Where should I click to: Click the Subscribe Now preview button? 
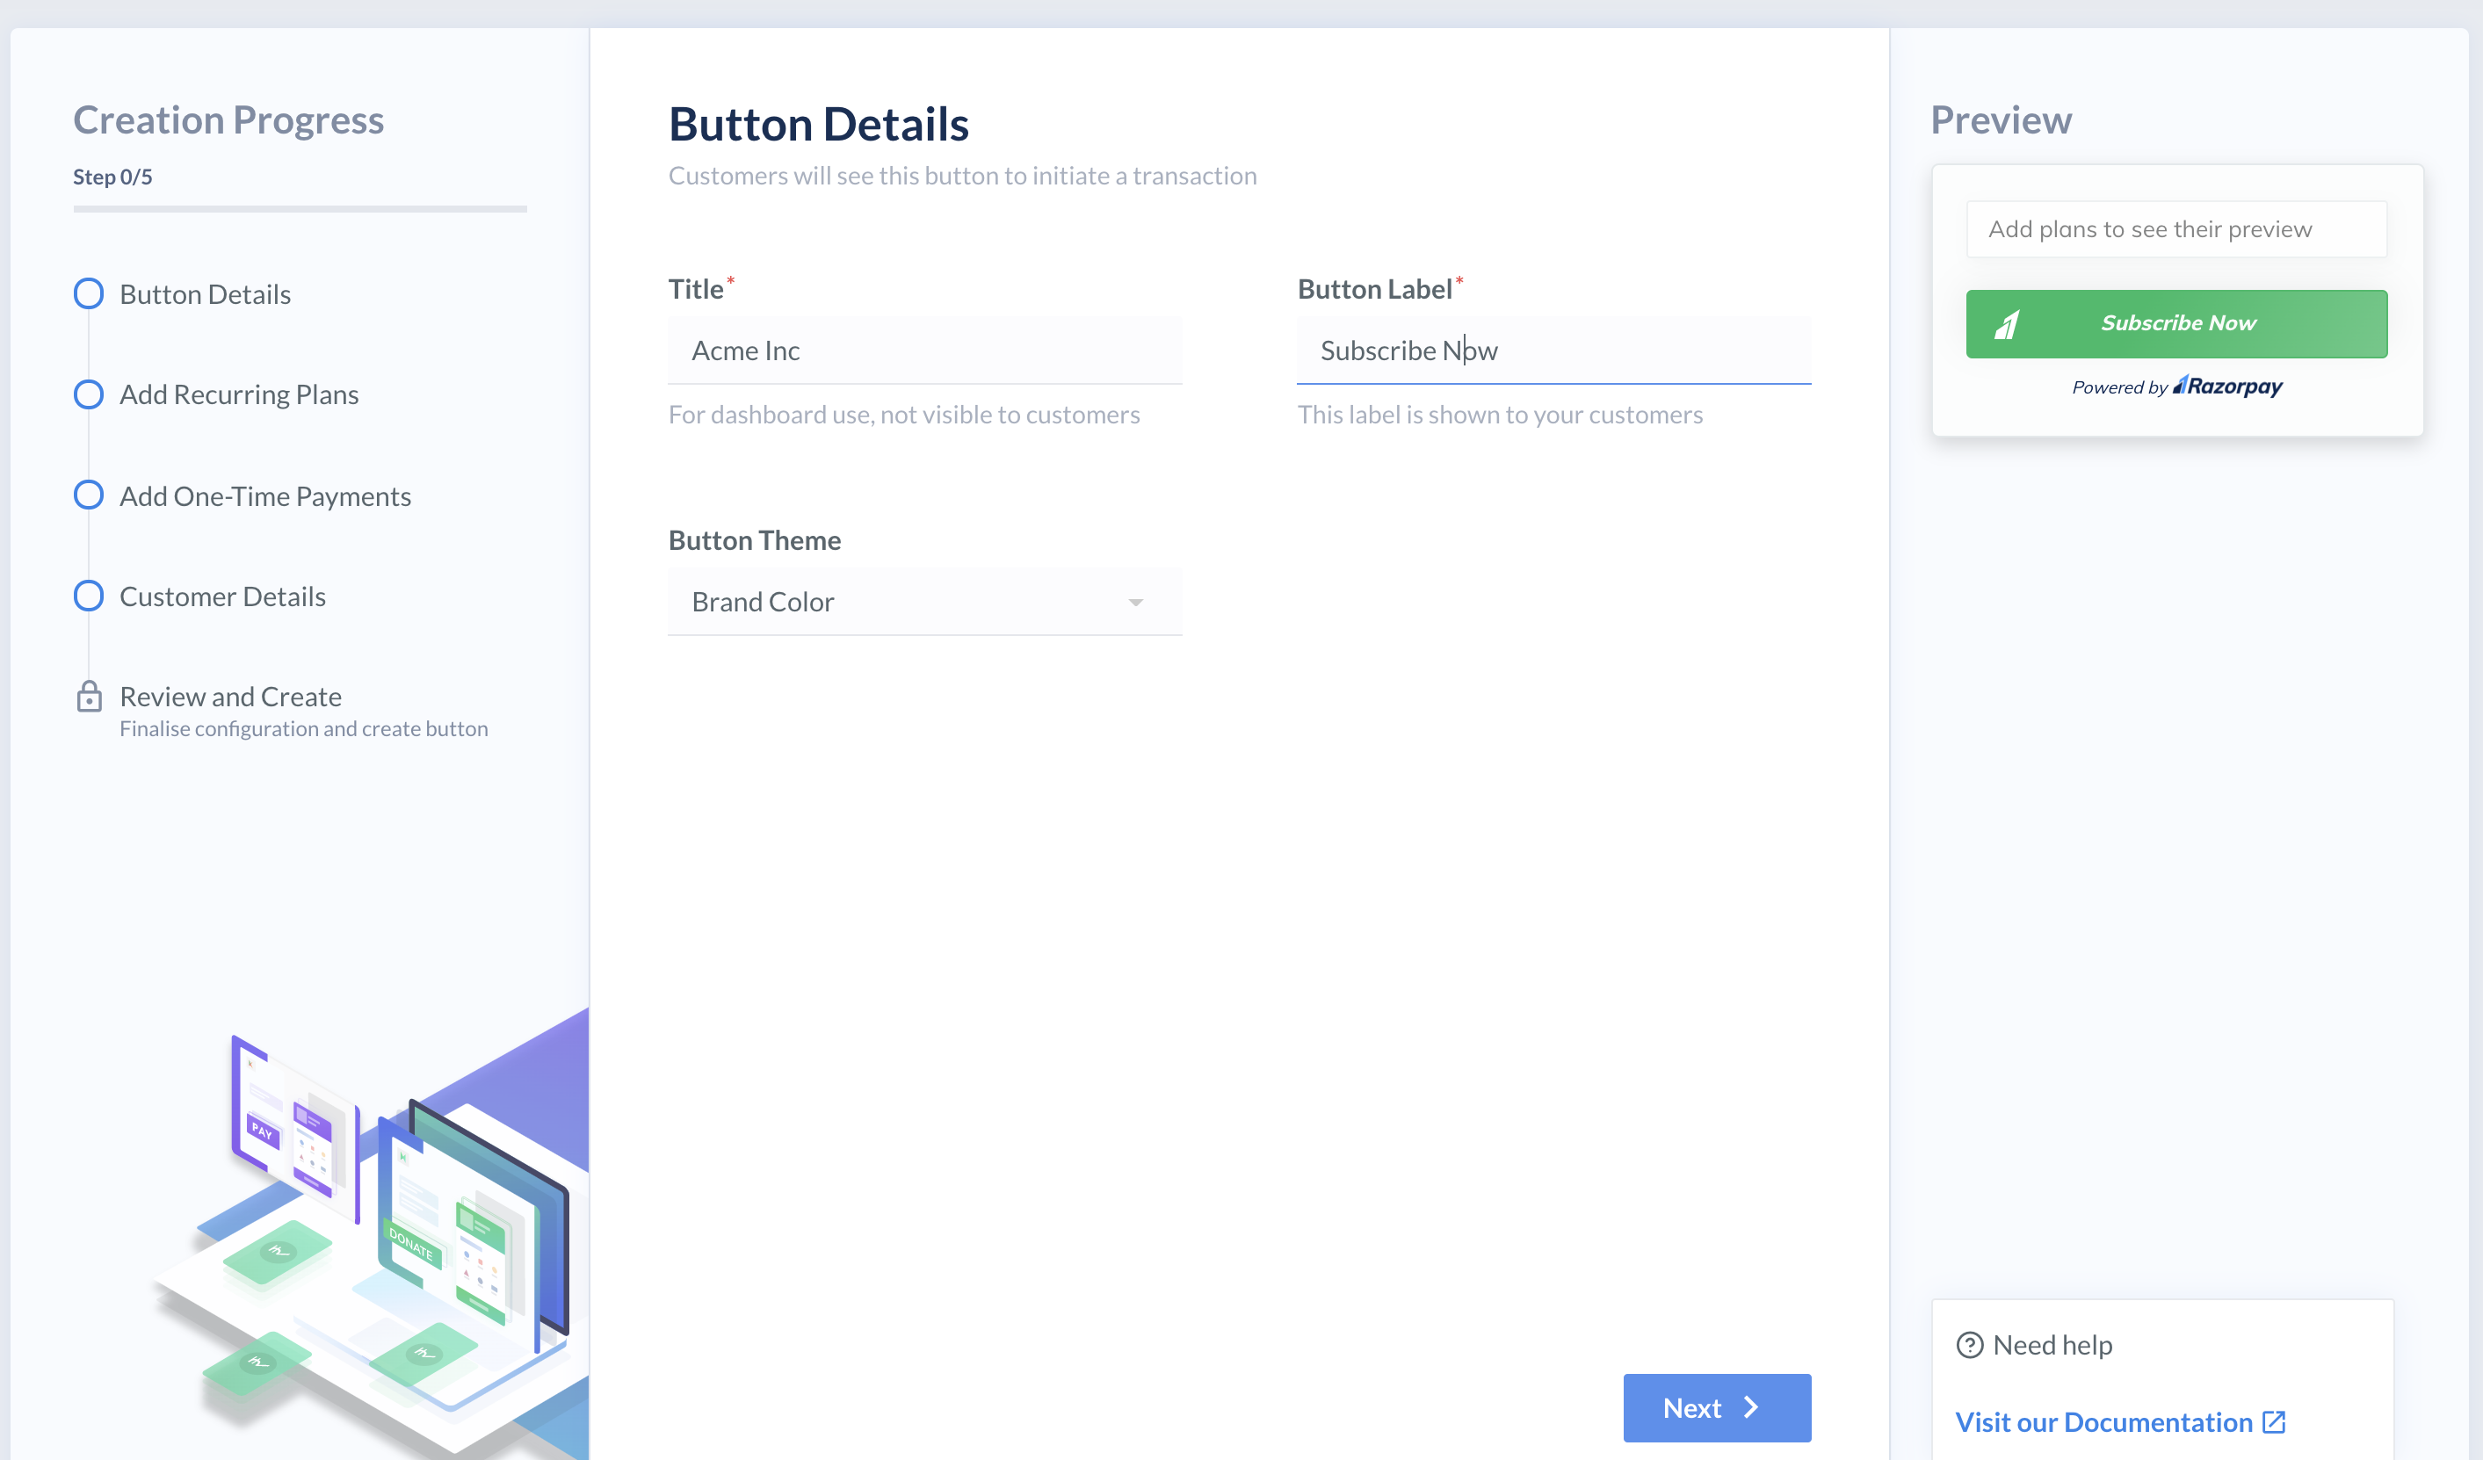[x=2176, y=324]
